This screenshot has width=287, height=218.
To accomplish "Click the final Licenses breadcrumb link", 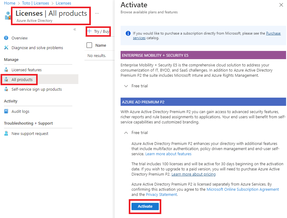I will pyautogui.click(x=63, y=3).
